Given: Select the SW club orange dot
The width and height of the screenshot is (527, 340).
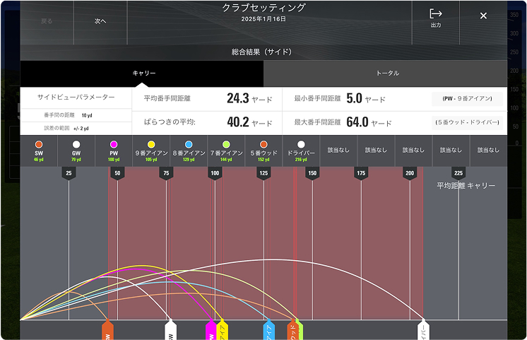Looking at the screenshot, I should tap(39, 144).
